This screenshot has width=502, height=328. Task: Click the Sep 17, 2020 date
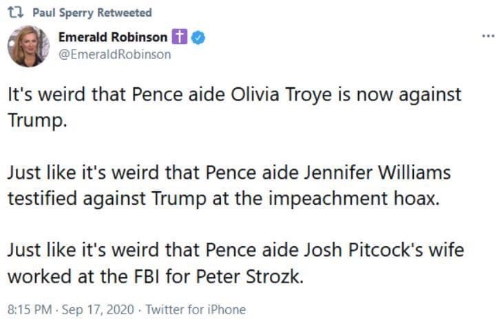tap(92, 309)
